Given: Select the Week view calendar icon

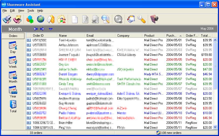Looking at the screenshot, I should pos(13,62).
